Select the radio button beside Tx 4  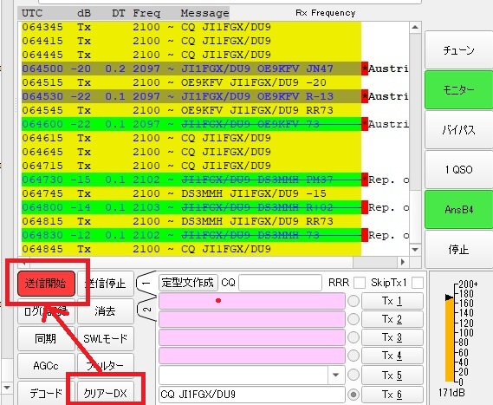coord(354,356)
